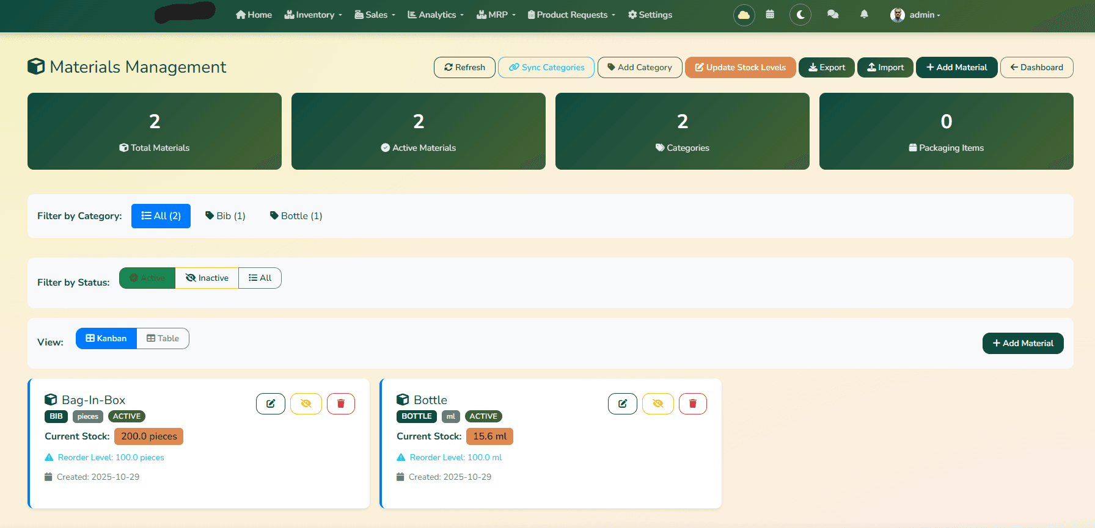Click the '15.6 ml' current stock badge

(490, 436)
